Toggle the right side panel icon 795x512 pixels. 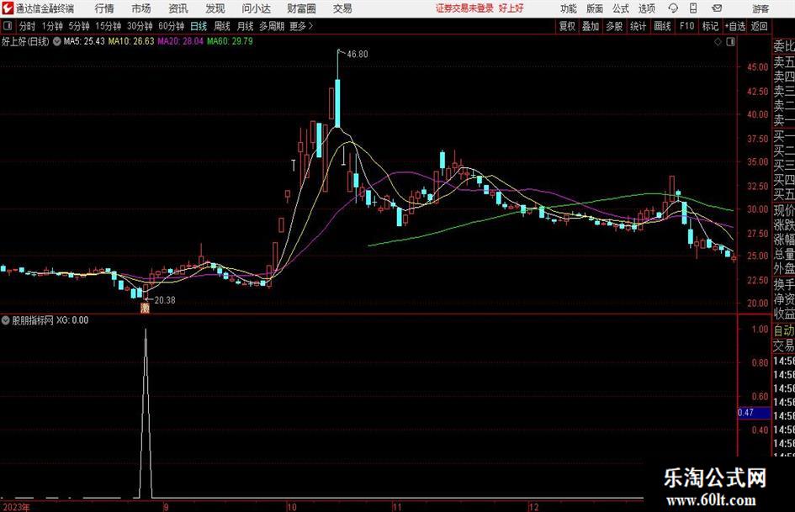coord(730,42)
